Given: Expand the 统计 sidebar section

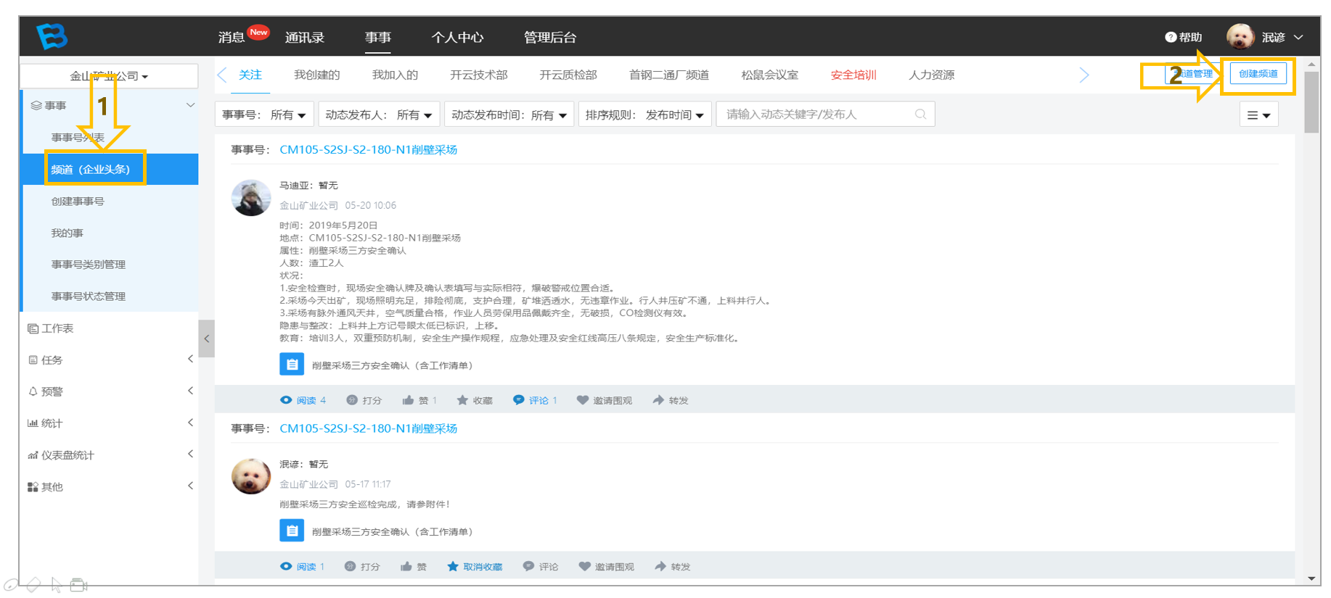Looking at the screenshot, I should coord(109,423).
